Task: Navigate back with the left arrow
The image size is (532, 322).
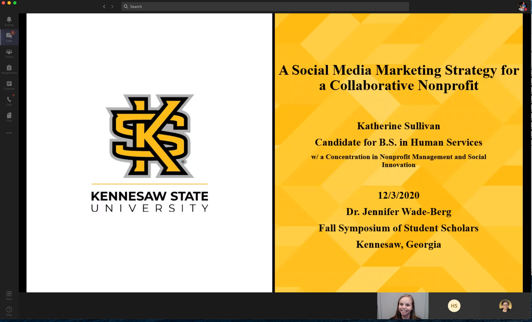Action: pos(104,7)
